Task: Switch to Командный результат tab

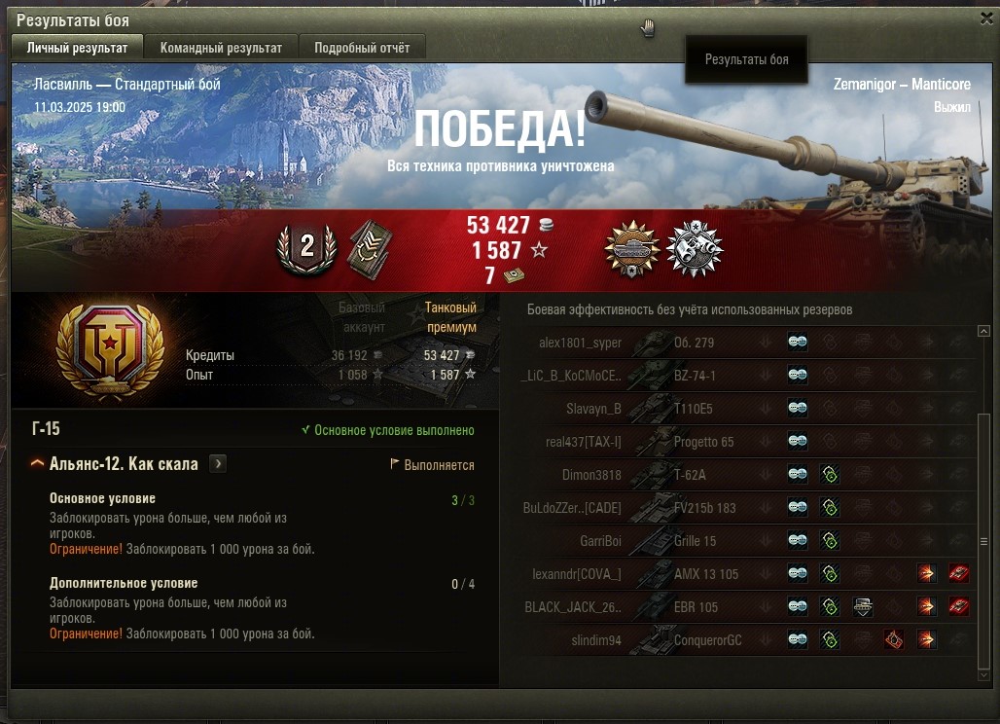Action: tap(221, 48)
